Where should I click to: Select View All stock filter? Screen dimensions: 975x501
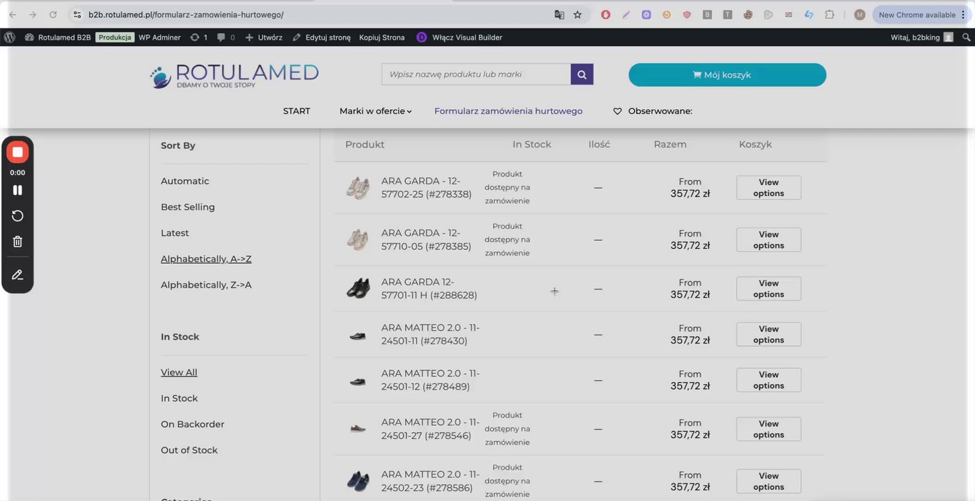point(179,372)
